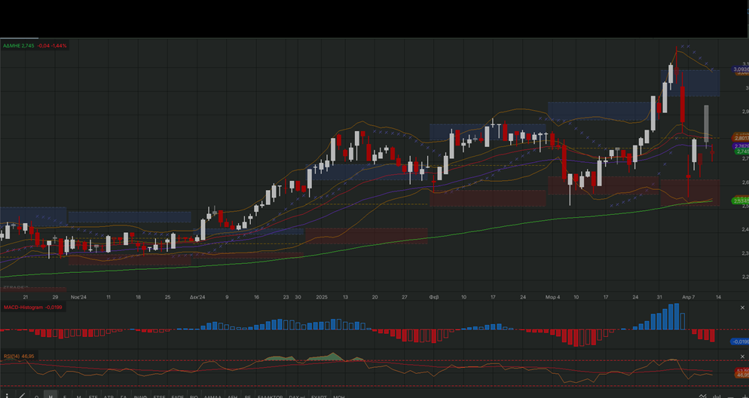The image size is (749, 398).
Task: Click the green 2,745 last price tag
Action: click(x=741, y=152)
